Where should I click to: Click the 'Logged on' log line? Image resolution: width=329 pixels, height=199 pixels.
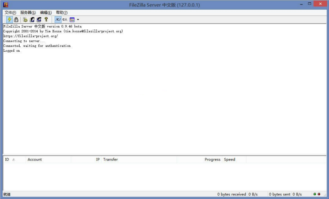12,50
